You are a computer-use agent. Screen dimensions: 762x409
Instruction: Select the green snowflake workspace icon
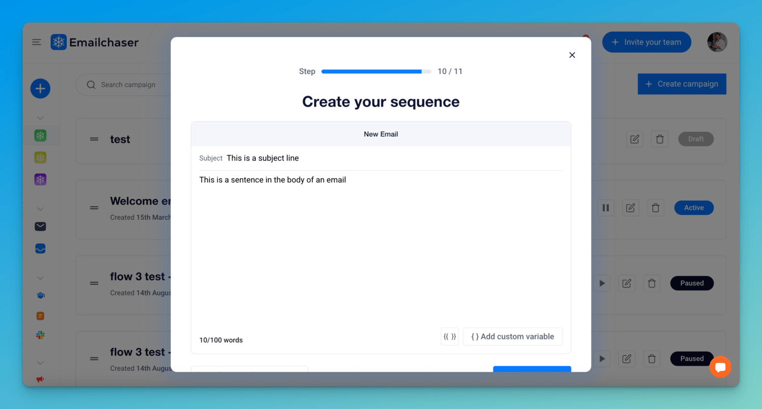[40, 135]
